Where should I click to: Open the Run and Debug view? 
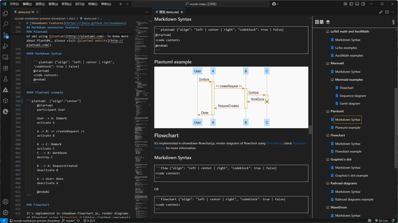click(5, 46)
